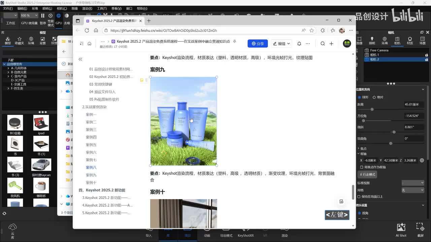Expand the F-仿生类 library folder

click(x=8, y=88)
